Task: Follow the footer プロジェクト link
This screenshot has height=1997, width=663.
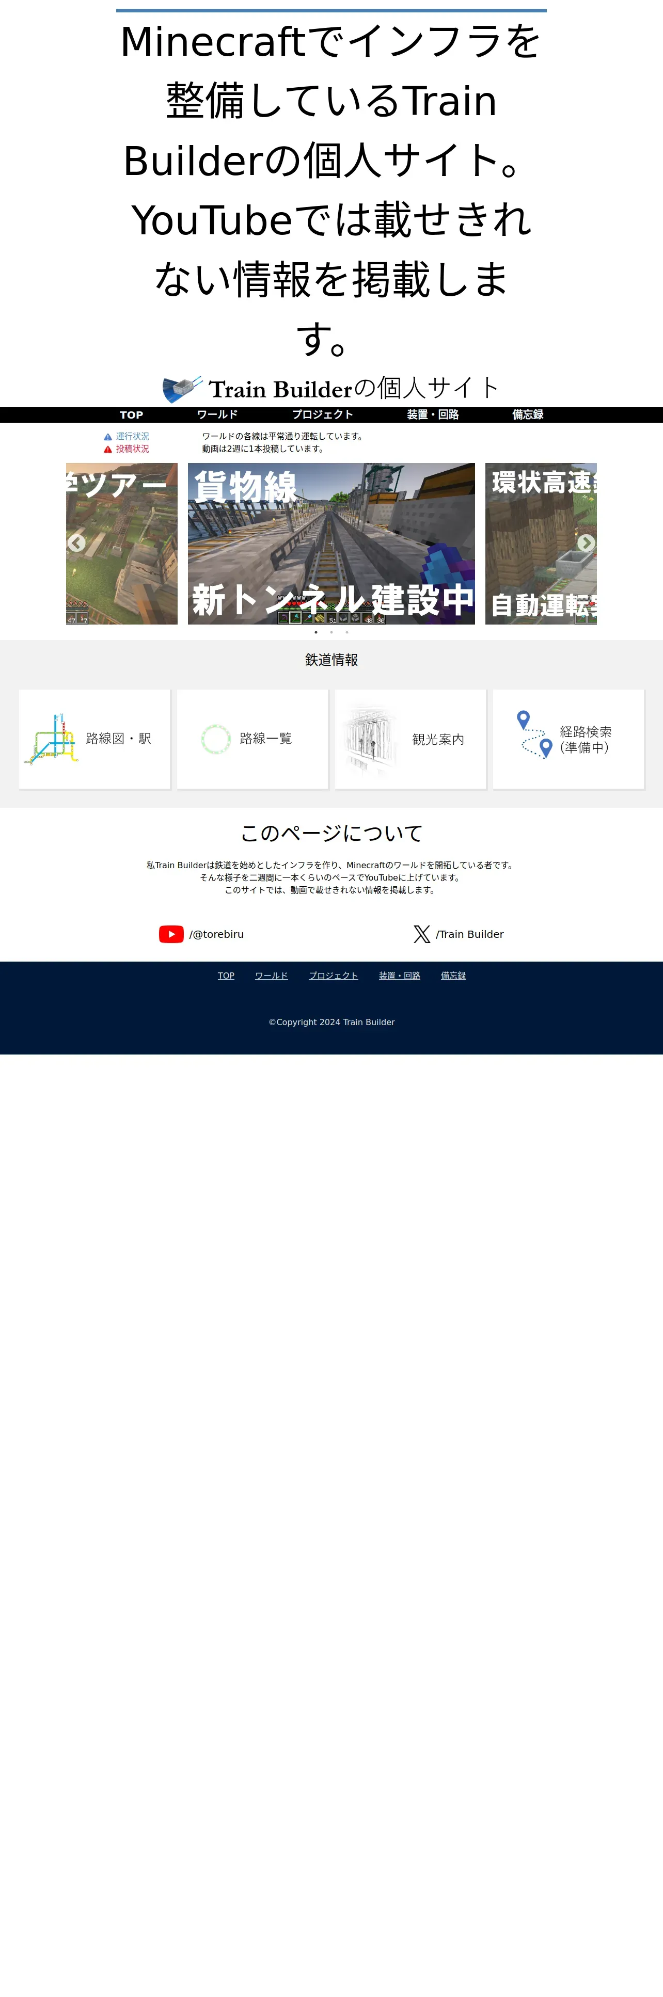Action: coord(334,975)
